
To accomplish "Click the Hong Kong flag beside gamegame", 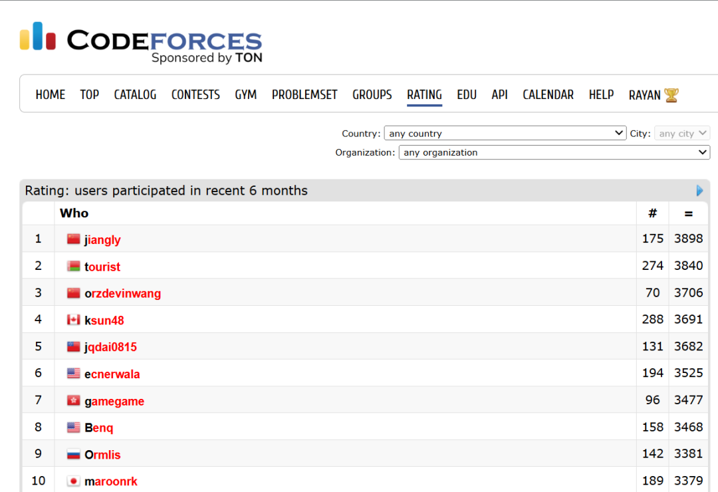I will [73, 400].
